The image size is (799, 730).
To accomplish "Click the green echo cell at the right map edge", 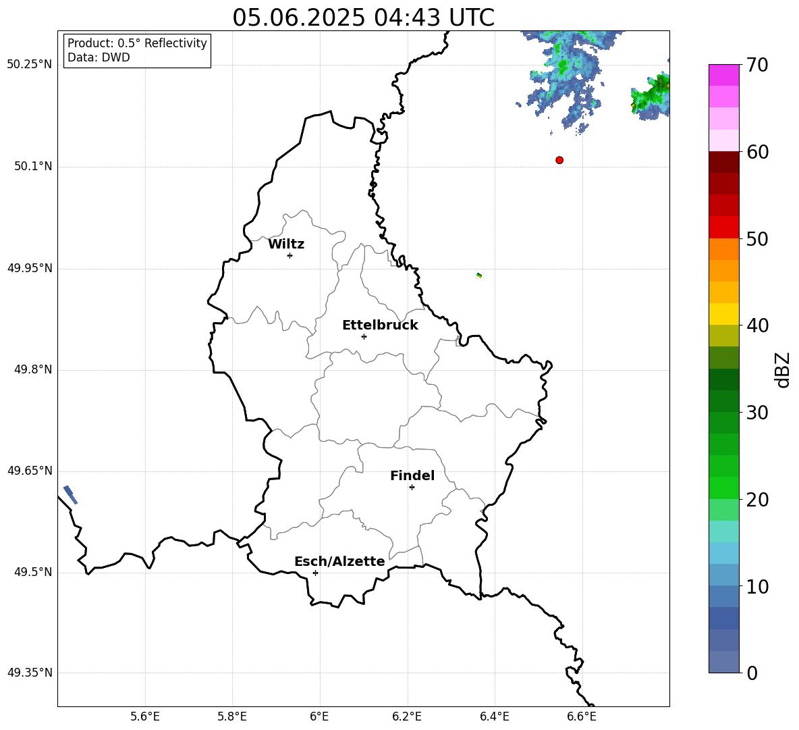I will [651, 96].
